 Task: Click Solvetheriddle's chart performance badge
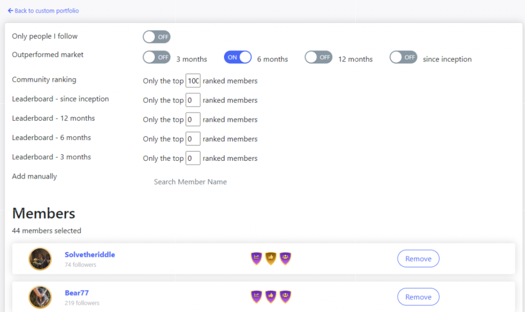coord(256,258)
